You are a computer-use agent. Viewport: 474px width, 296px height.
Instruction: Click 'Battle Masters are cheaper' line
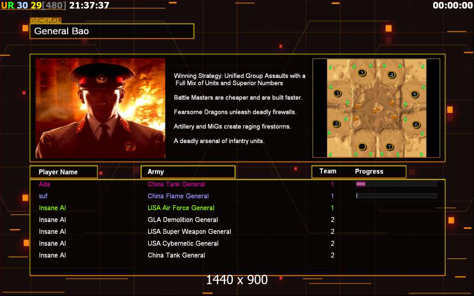pyautogui.click(x=238, y=98)
